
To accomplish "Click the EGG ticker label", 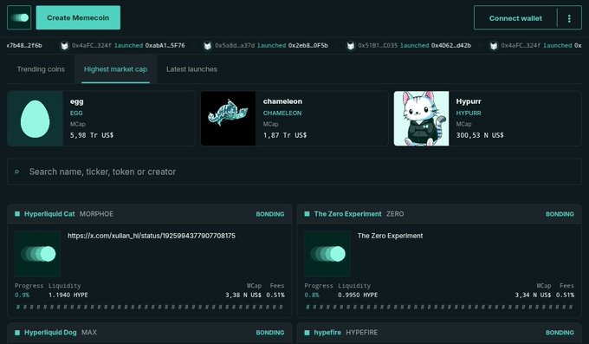I will (76, 113).
